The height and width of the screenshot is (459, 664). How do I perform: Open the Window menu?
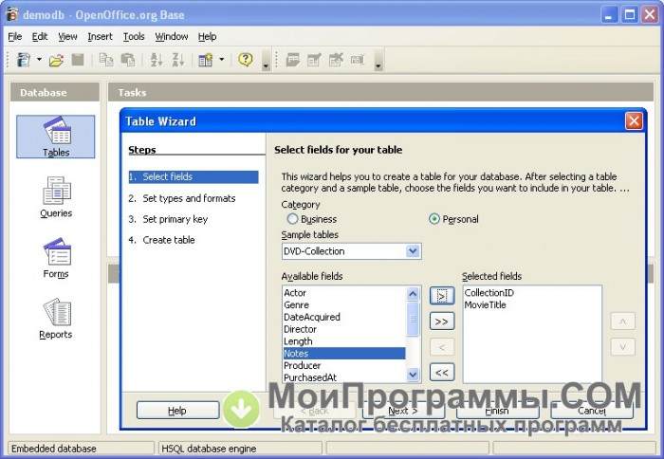click(172, 37)
